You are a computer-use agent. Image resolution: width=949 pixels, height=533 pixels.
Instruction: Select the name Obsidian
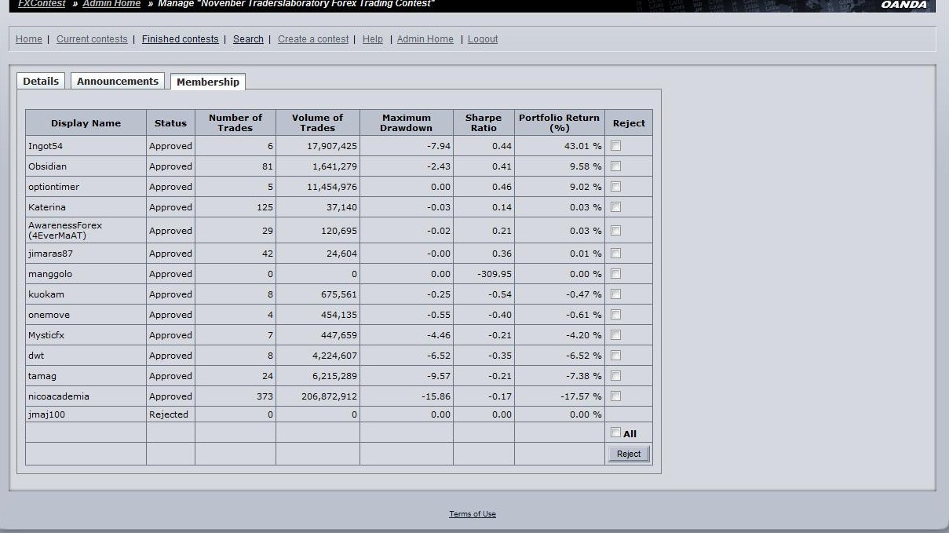click(47, 166)
